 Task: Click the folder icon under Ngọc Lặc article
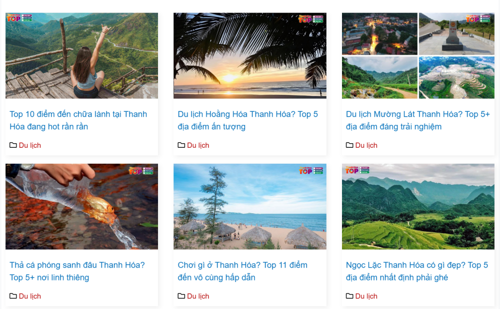[x=349, y=296]
